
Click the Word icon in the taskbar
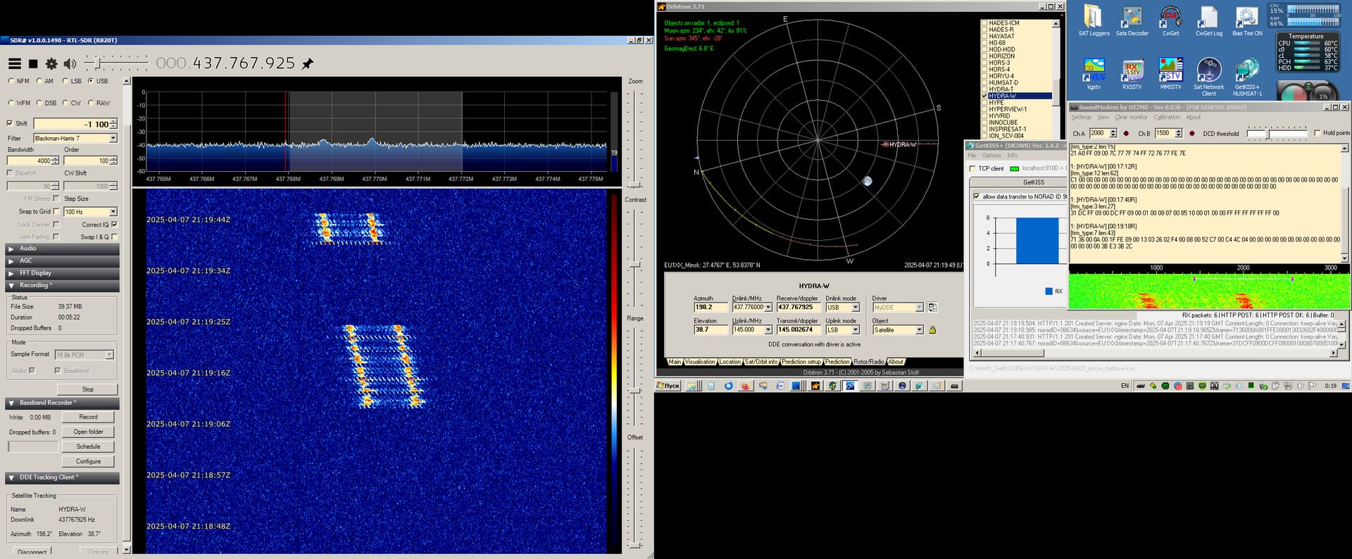tap(780, 386)
